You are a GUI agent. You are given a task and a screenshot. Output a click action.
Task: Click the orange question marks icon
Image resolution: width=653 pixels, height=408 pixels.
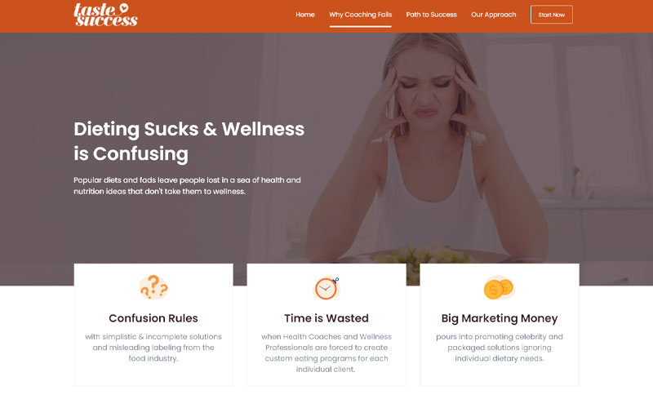click(x=153, y=287)
